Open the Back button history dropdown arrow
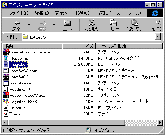The image size is (165, 135). (28, 25)
